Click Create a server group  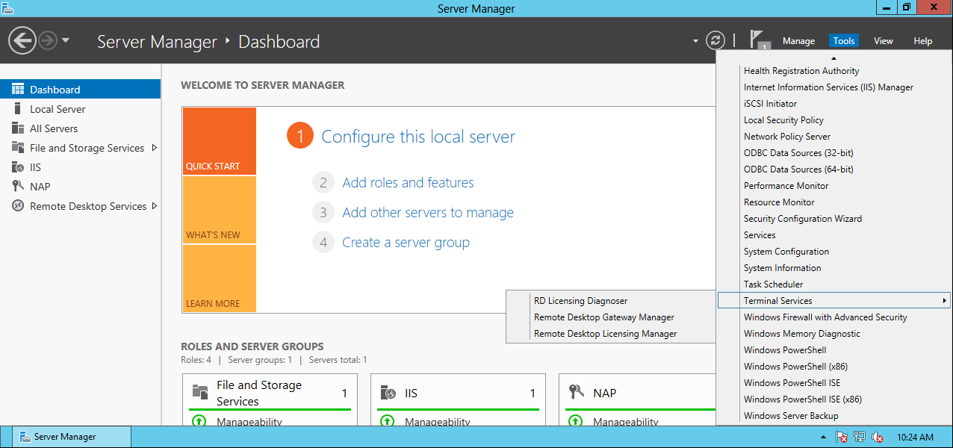[406, 242]
